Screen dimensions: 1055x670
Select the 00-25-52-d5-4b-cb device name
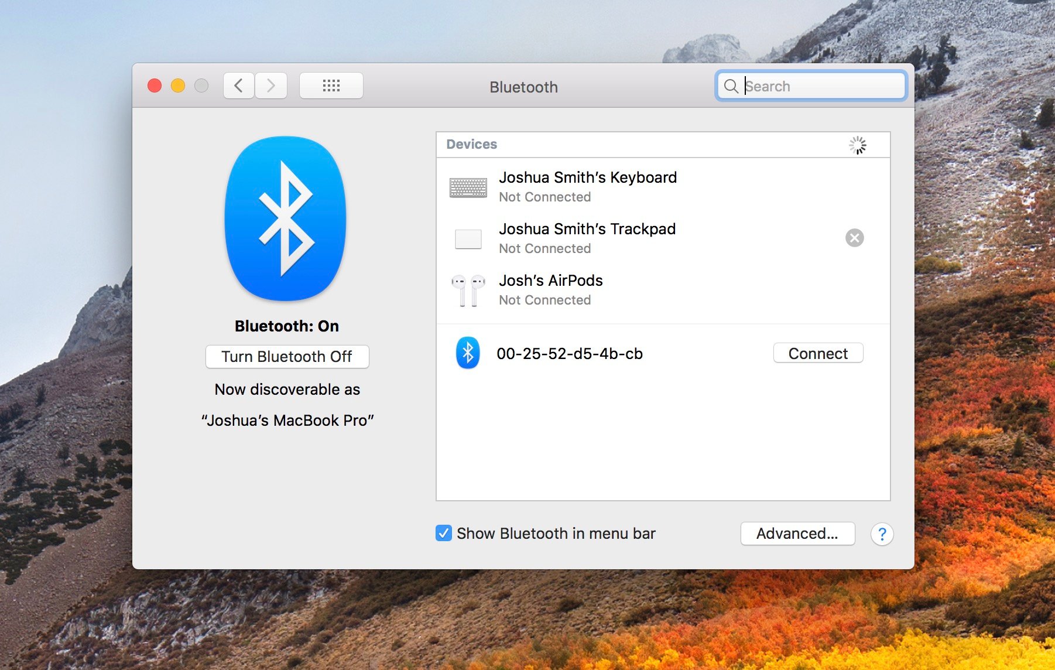[570, 354]
